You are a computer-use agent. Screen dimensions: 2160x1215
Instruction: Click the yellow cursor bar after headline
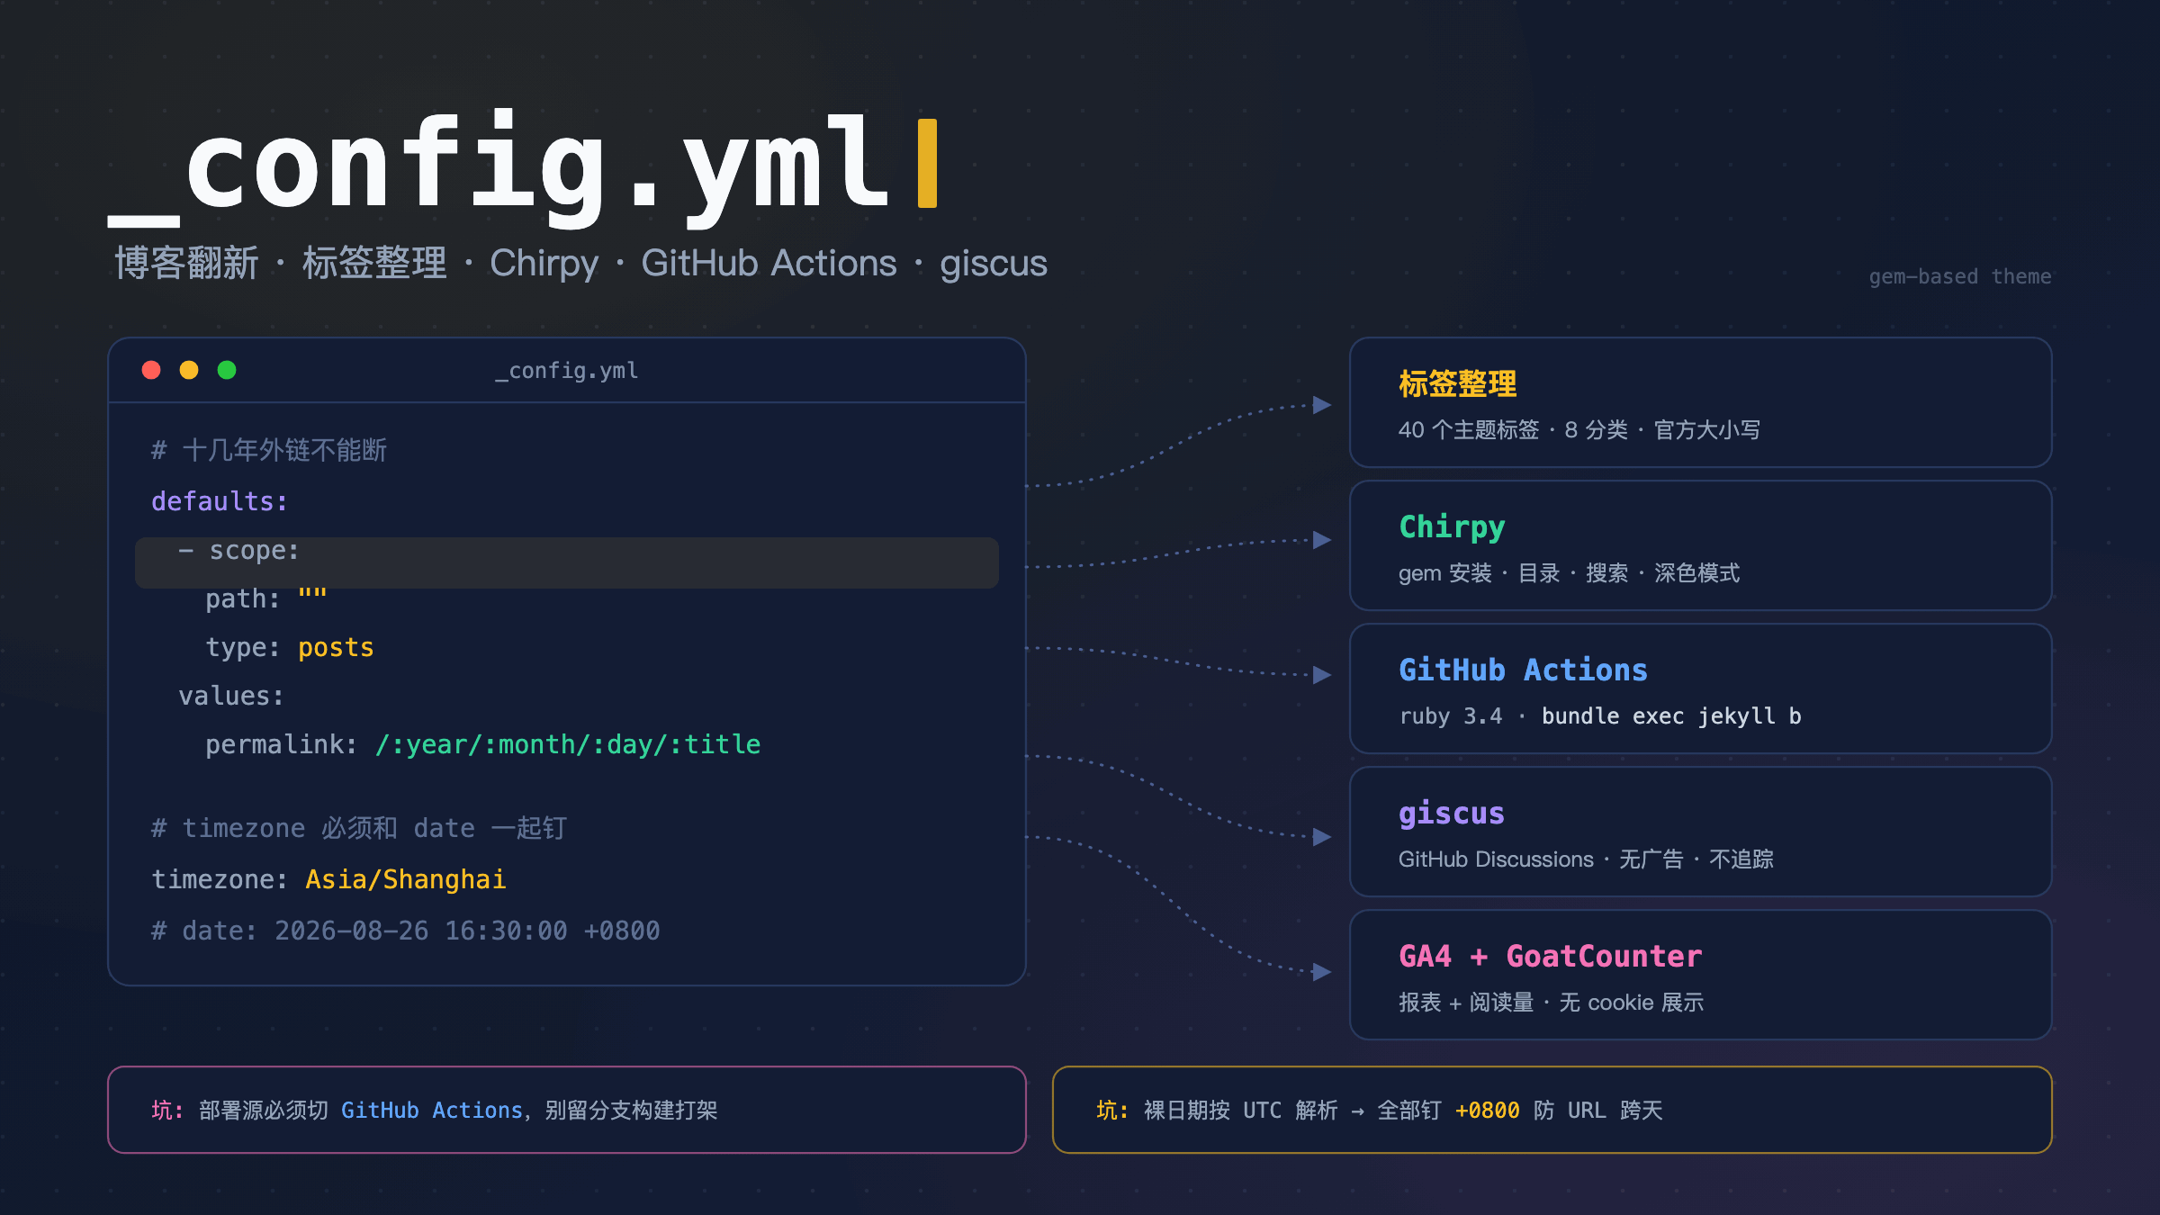pyautogui.click(x=927, y=163)
